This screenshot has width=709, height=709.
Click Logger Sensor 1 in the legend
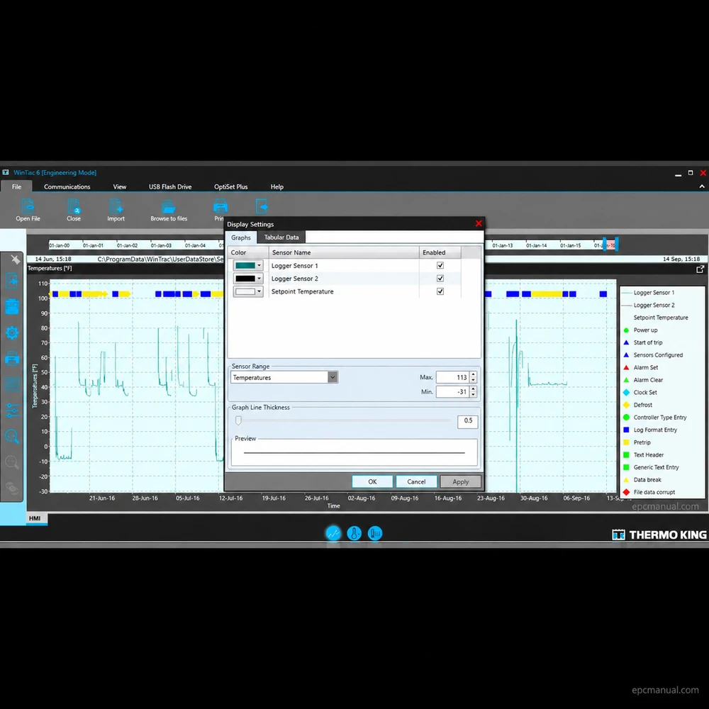point(654,293)
